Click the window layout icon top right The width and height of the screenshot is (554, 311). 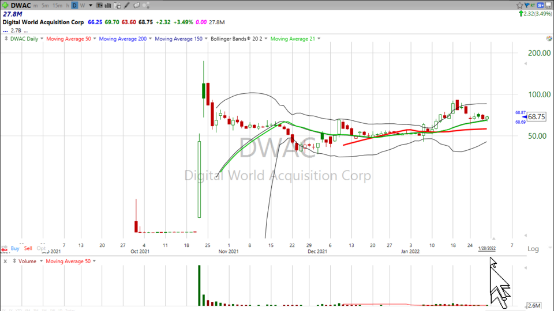[548, 5]
